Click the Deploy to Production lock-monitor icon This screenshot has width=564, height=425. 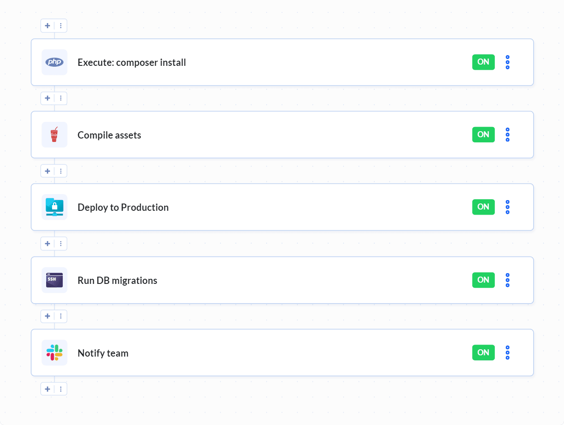tap(54, 207)
